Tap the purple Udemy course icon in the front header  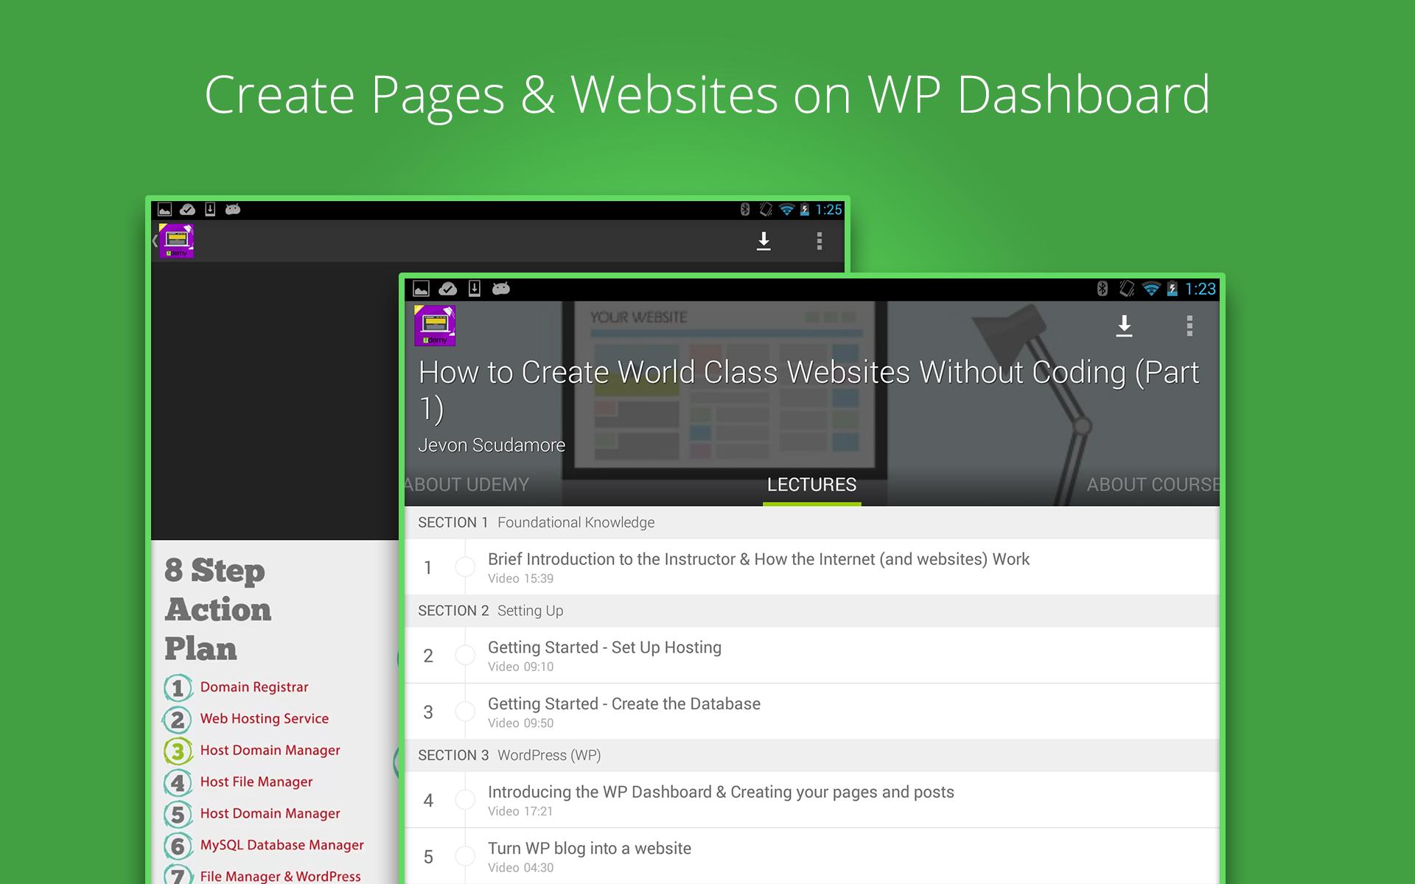(x=435, y=326)
